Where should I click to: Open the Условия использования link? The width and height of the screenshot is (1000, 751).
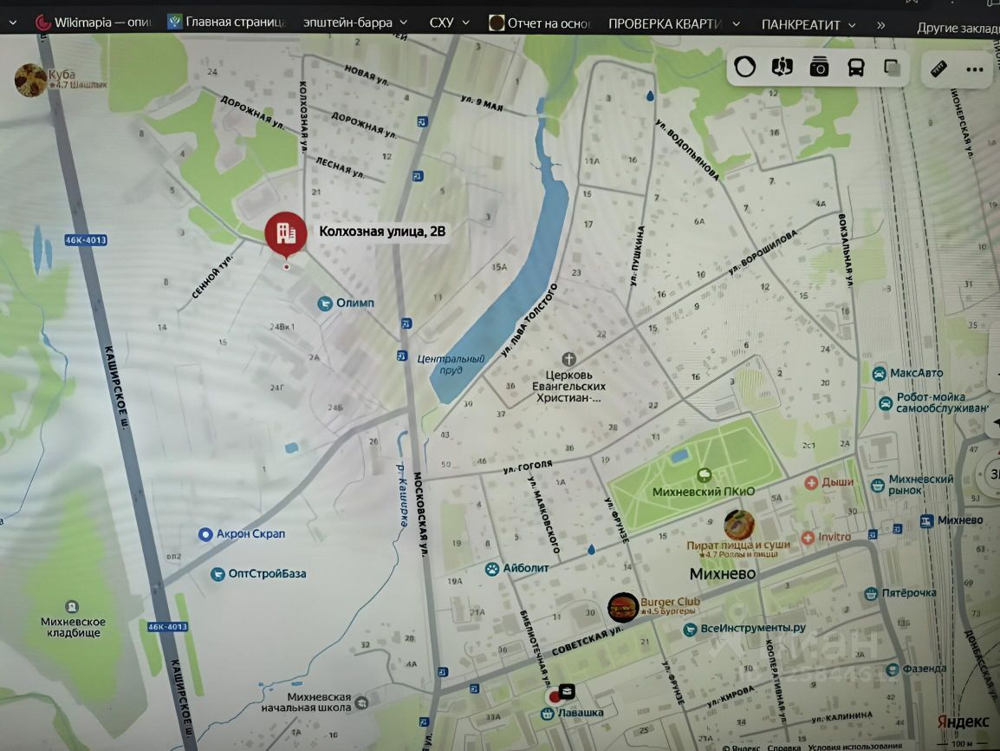point(854,747)
